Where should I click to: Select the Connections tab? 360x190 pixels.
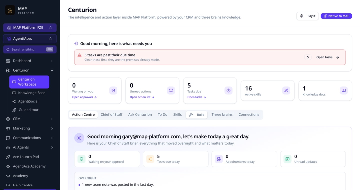[x=249, y=115]
